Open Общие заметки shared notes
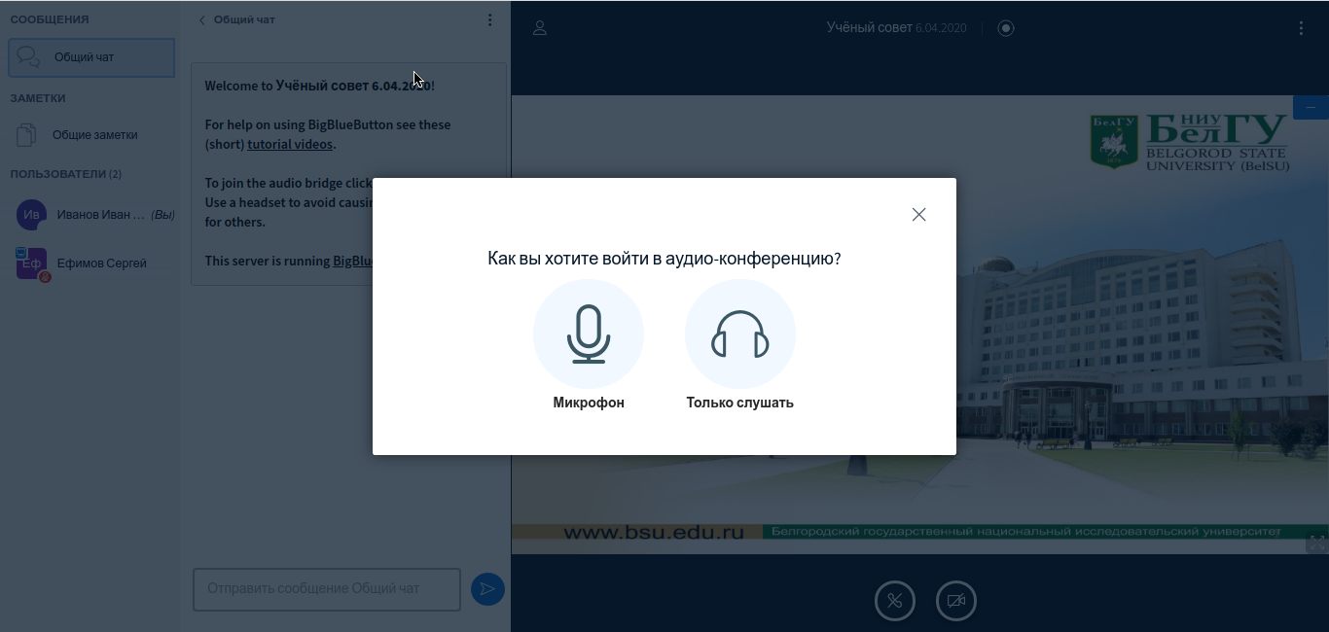The image size is (1329, 632). [x=91, y=135]
